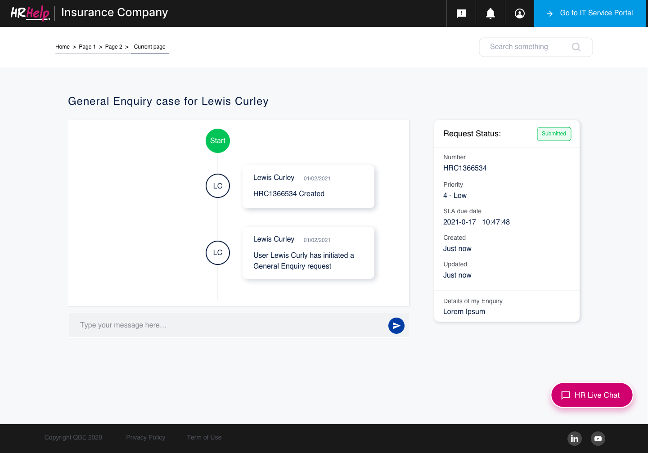Image resolution: width=648 pixels, height=453 pixels.
Task: Click the feedback message icon in header
Action: pos(461,13)
